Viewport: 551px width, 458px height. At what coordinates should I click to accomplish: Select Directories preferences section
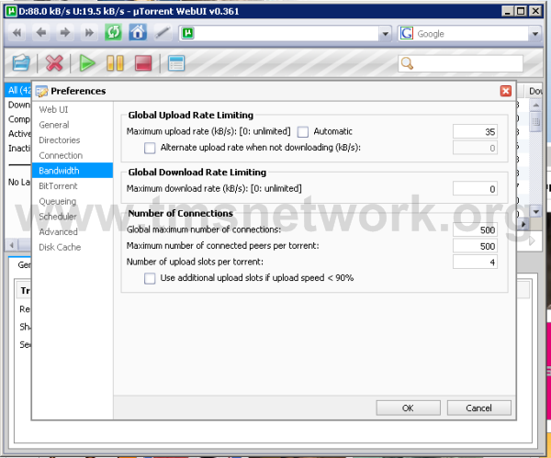[x=73, y=140]
